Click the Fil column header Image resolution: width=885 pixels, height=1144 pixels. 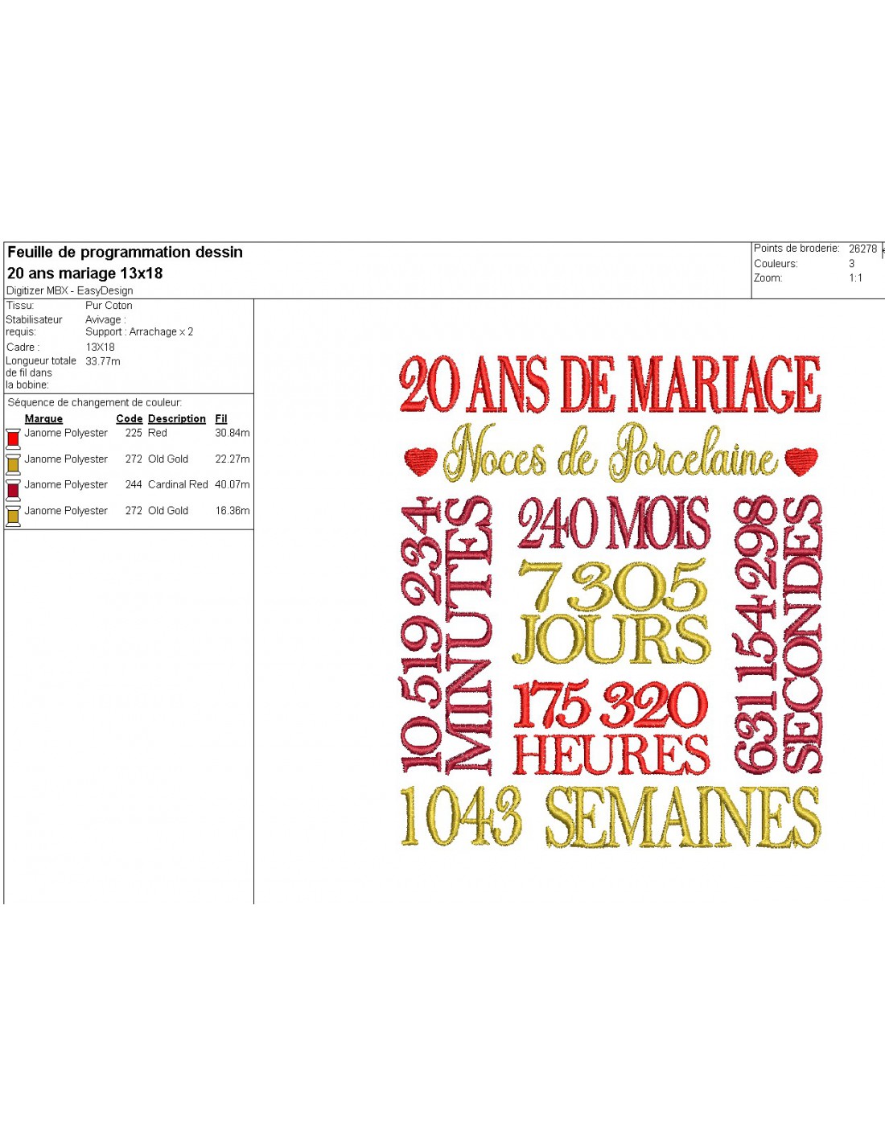click(221, 418)
